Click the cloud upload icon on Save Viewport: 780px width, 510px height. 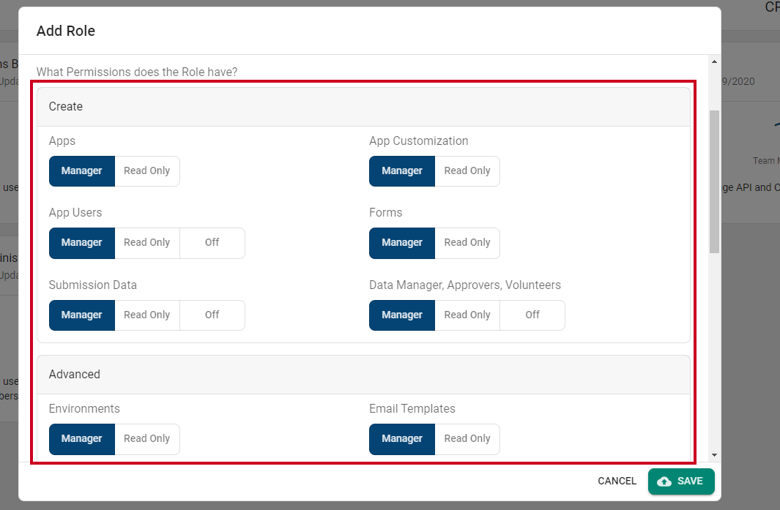[x=664, y=481]
